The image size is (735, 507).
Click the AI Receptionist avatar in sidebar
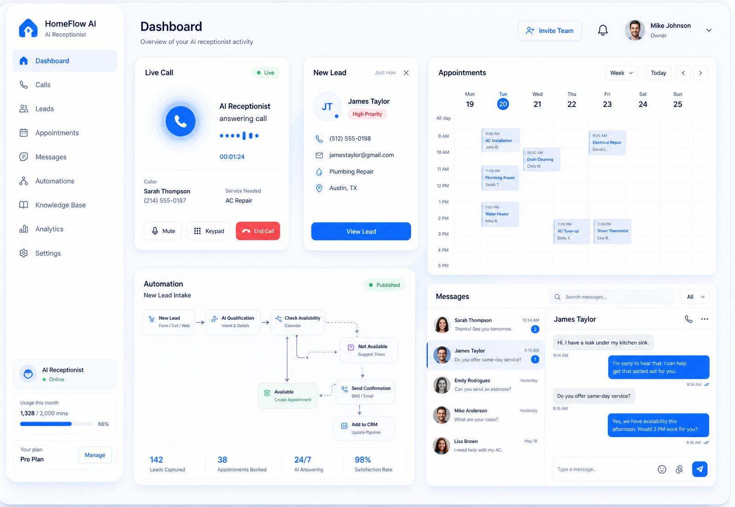[28, 374]
